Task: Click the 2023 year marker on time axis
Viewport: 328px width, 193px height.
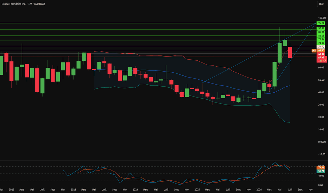Action: [73, 189]
